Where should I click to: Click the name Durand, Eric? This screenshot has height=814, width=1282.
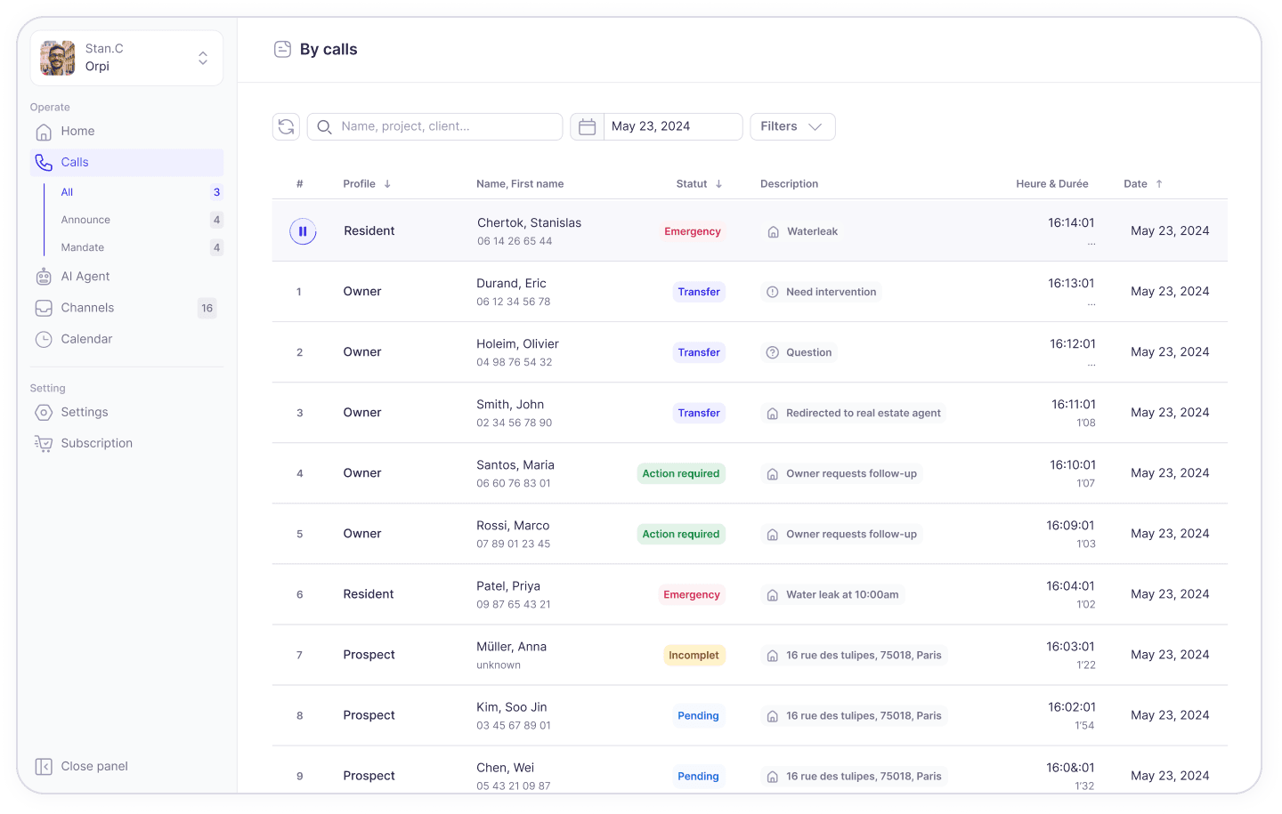[511, 284]
